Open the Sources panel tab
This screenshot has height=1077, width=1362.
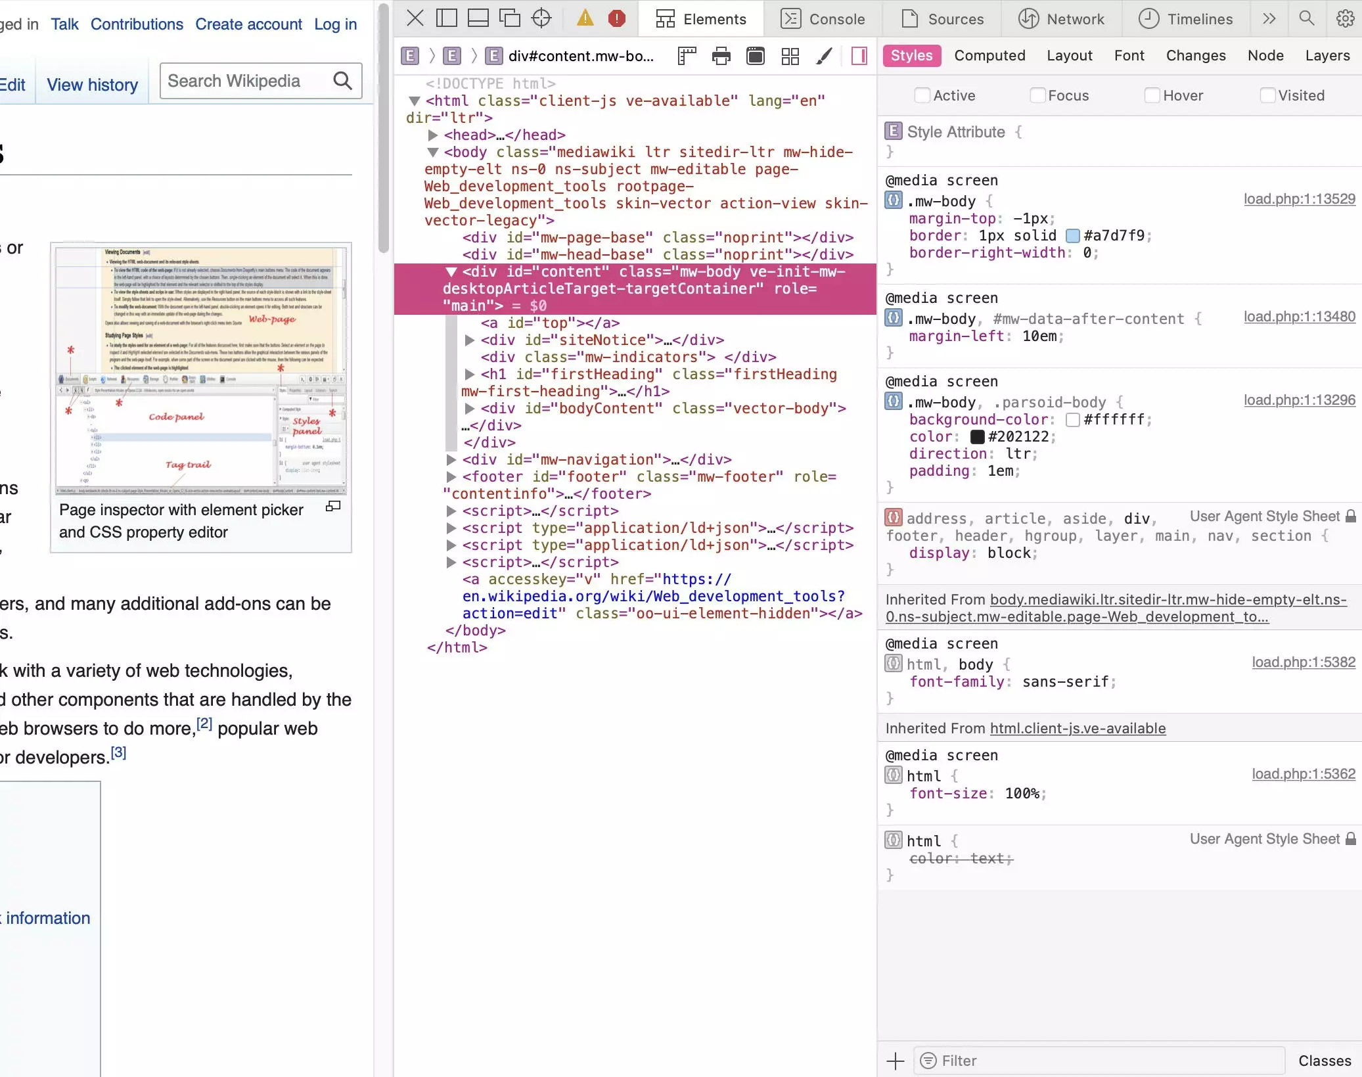(x=944, y=19)
